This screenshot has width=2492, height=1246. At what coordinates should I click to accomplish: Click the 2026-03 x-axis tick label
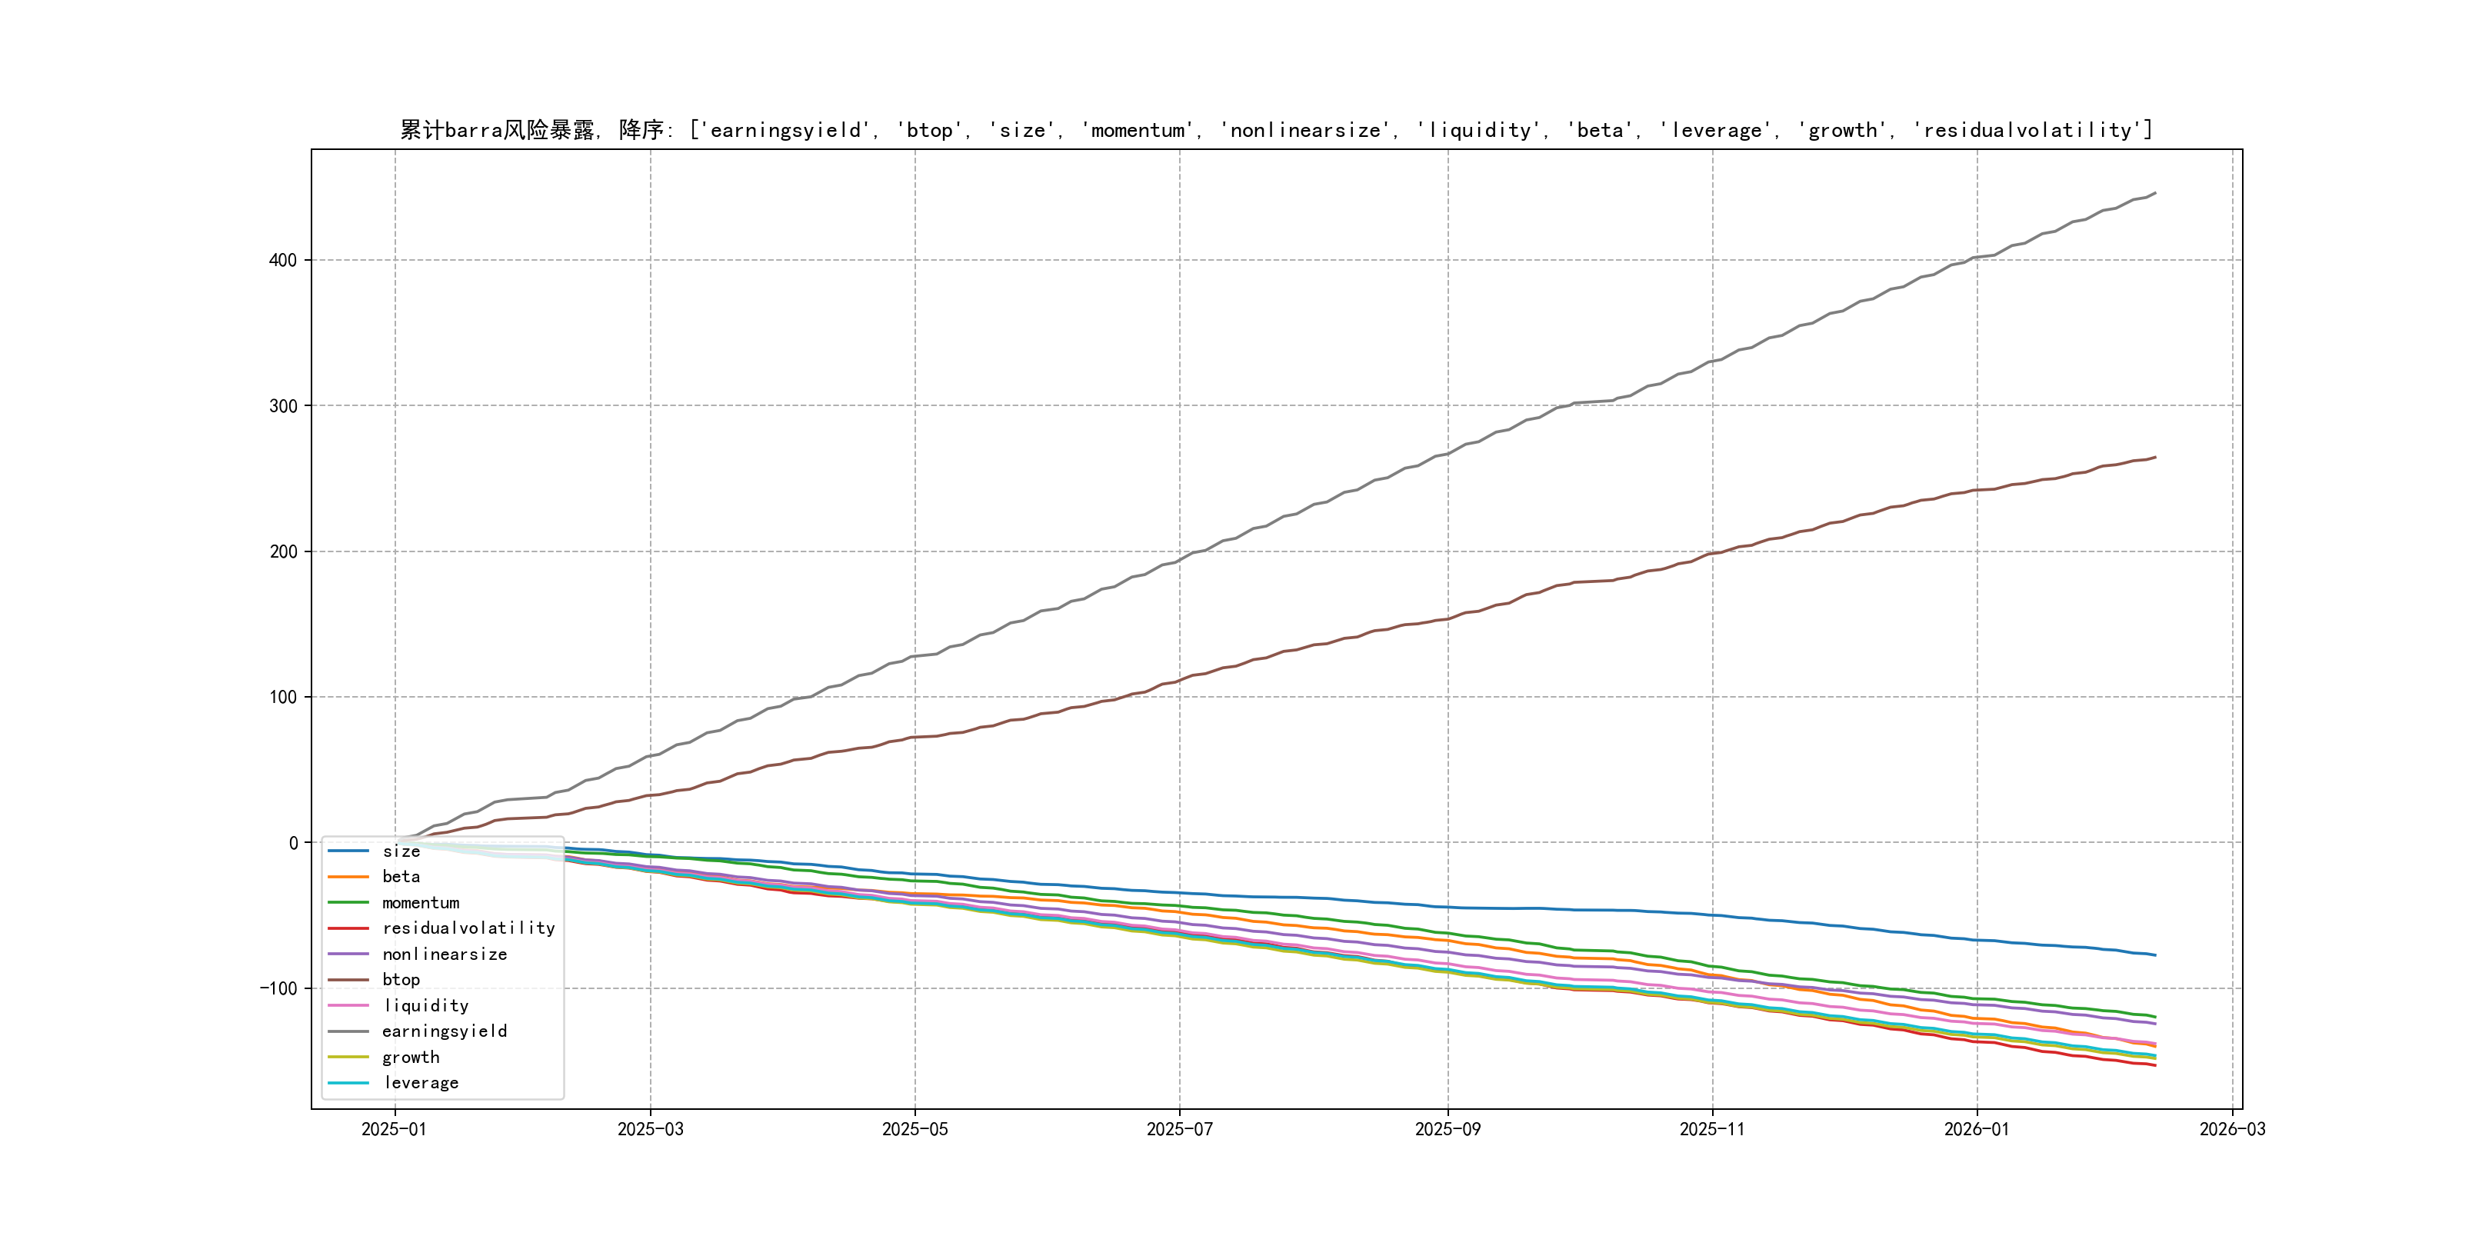click(2232, 1129)
